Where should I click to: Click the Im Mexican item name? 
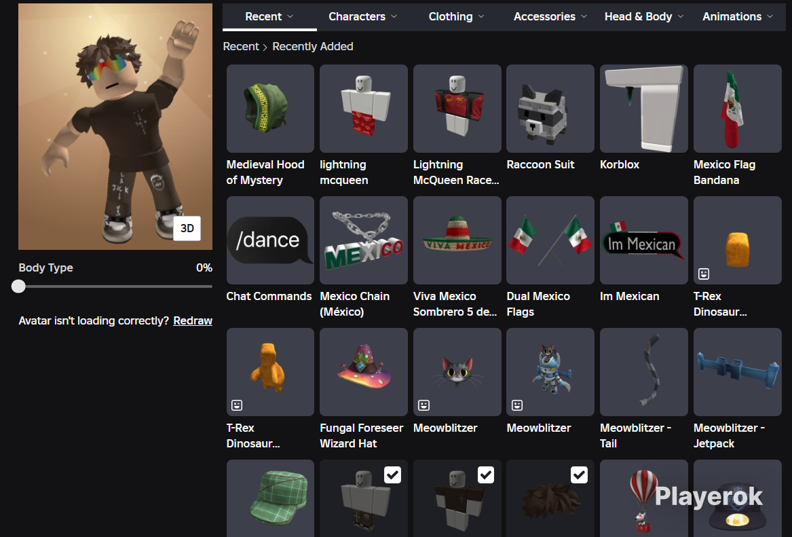coord(629,297)
